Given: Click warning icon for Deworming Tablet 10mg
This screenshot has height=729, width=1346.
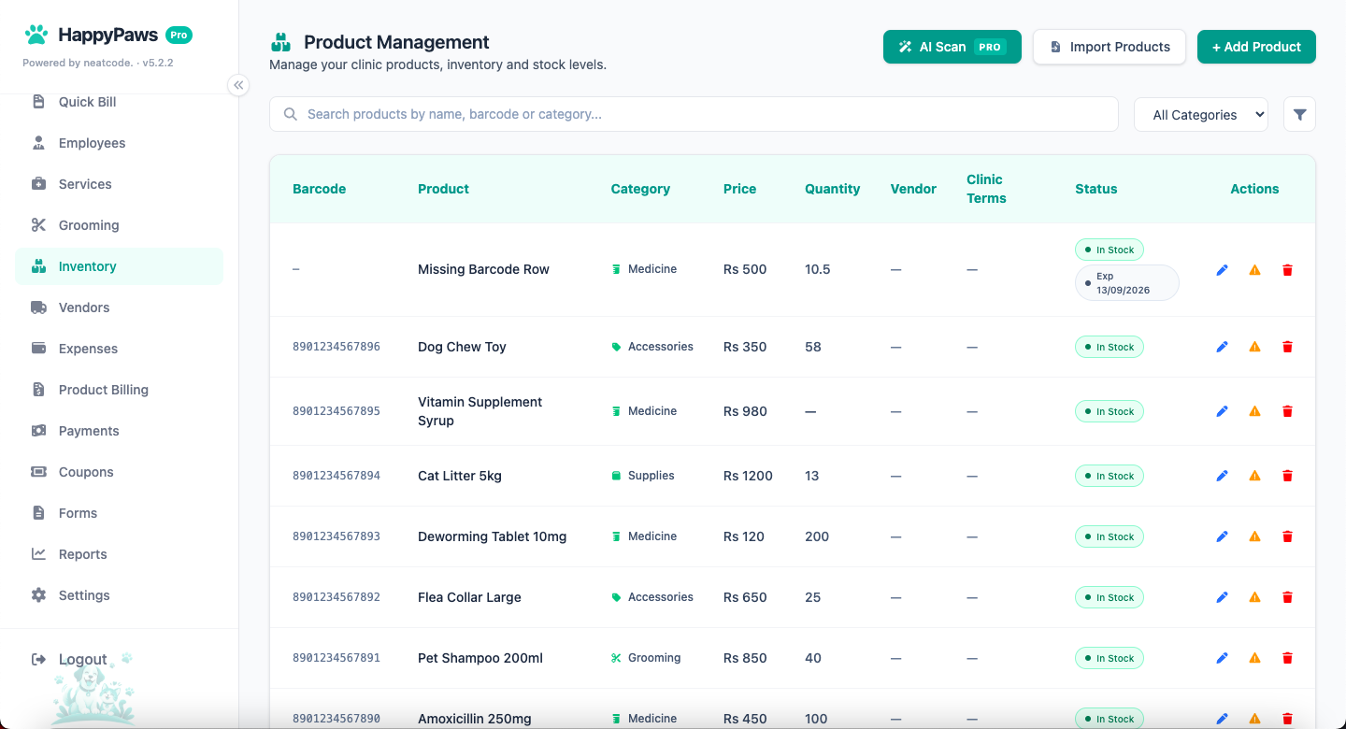Looking at the screenshot, I should point(1254,536).
